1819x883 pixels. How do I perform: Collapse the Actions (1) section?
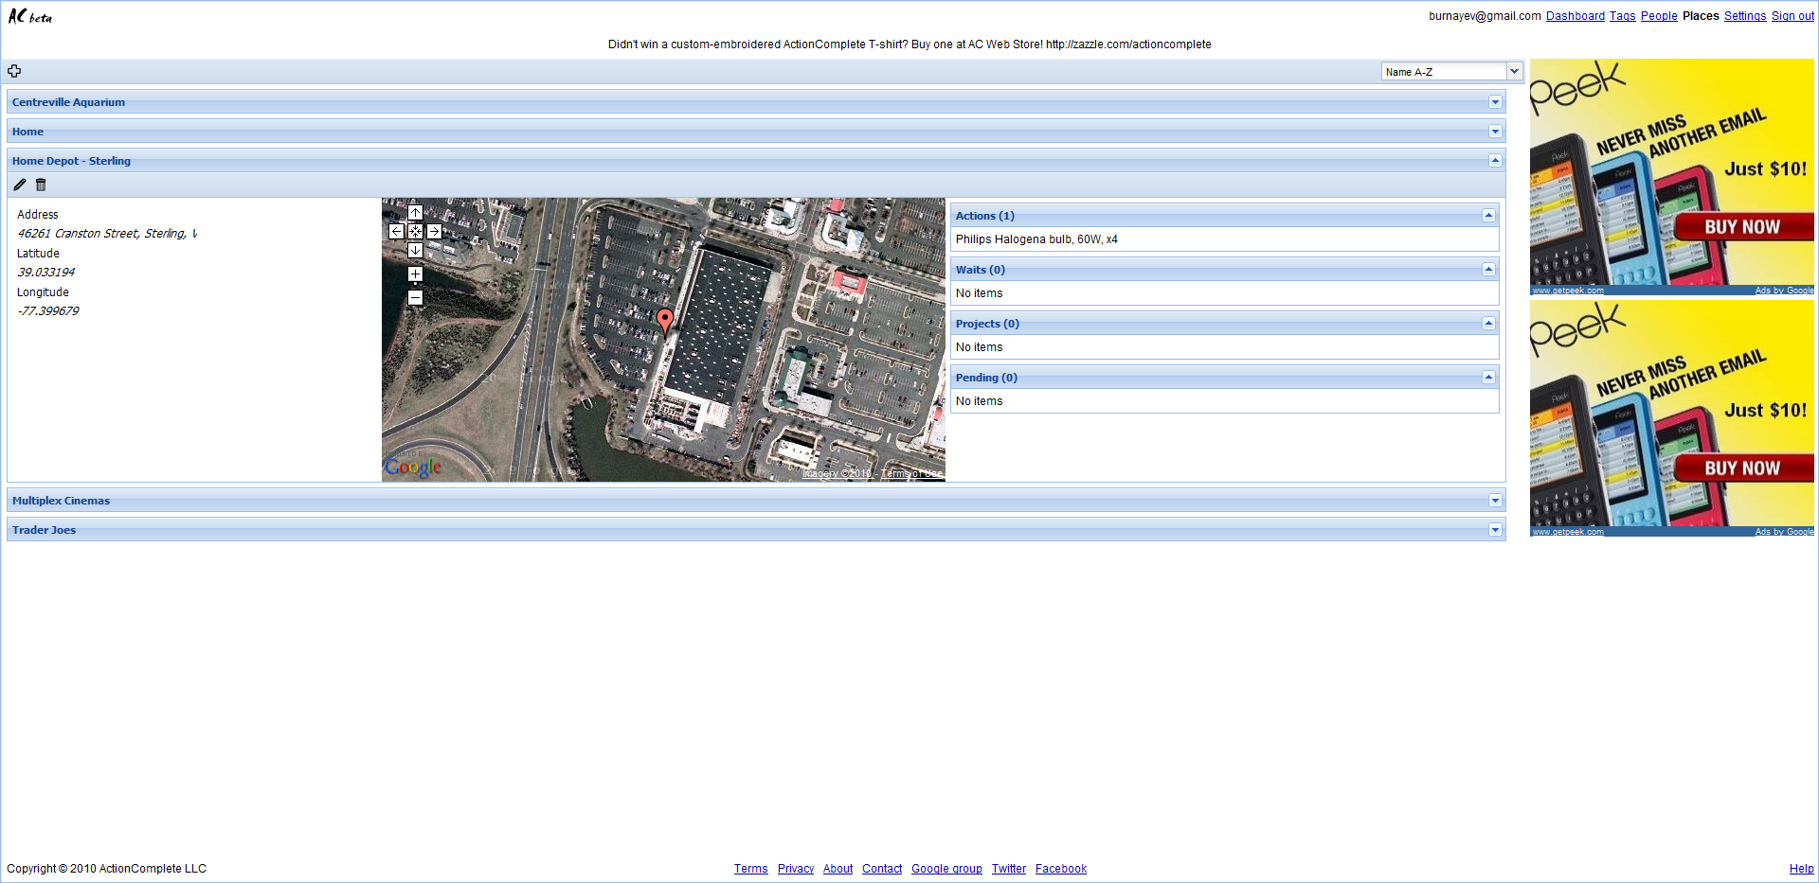pos(1488,216)
